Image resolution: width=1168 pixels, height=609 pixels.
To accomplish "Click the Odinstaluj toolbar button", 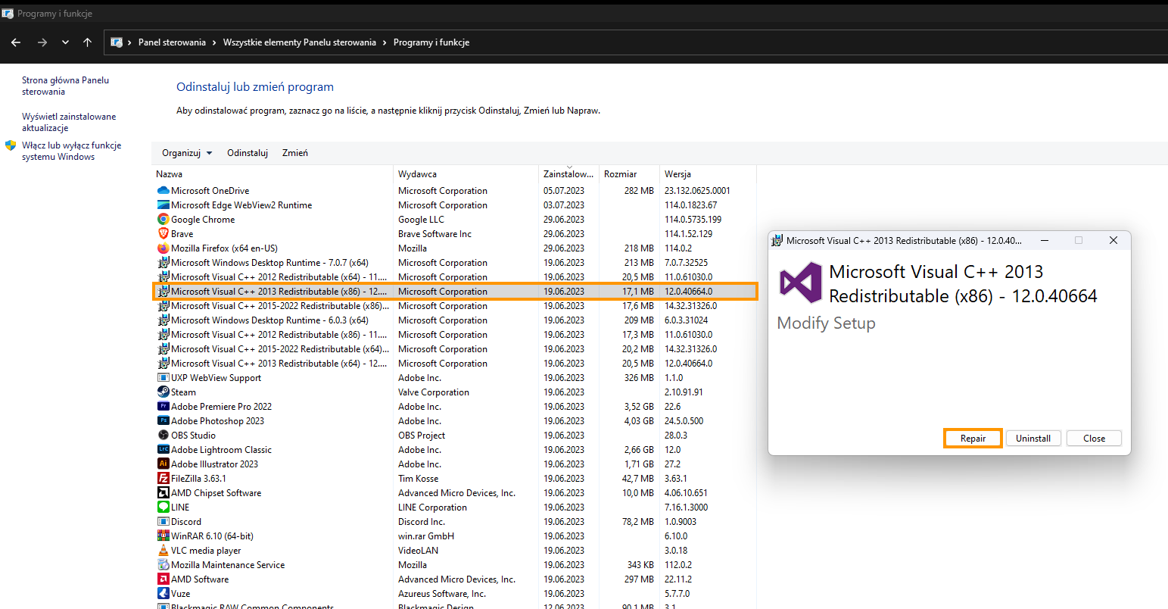I will click(x=248, y=153).
